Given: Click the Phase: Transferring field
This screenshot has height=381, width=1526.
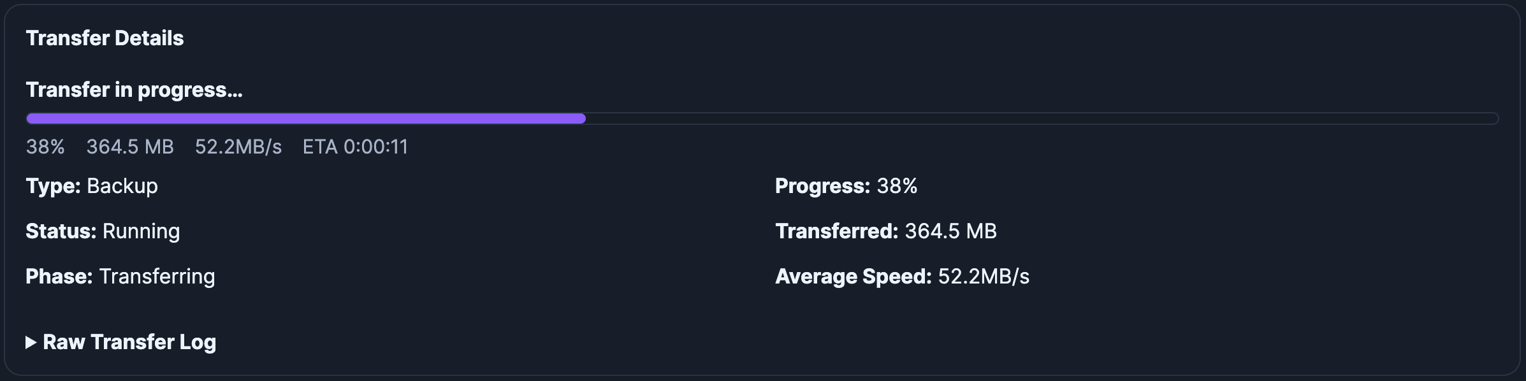Looking at the screenshot, I should pos(120,277).
